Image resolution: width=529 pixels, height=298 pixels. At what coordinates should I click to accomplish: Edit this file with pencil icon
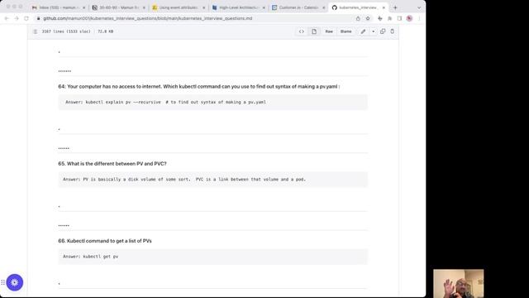pyautogui.click(x=363, y=31)
